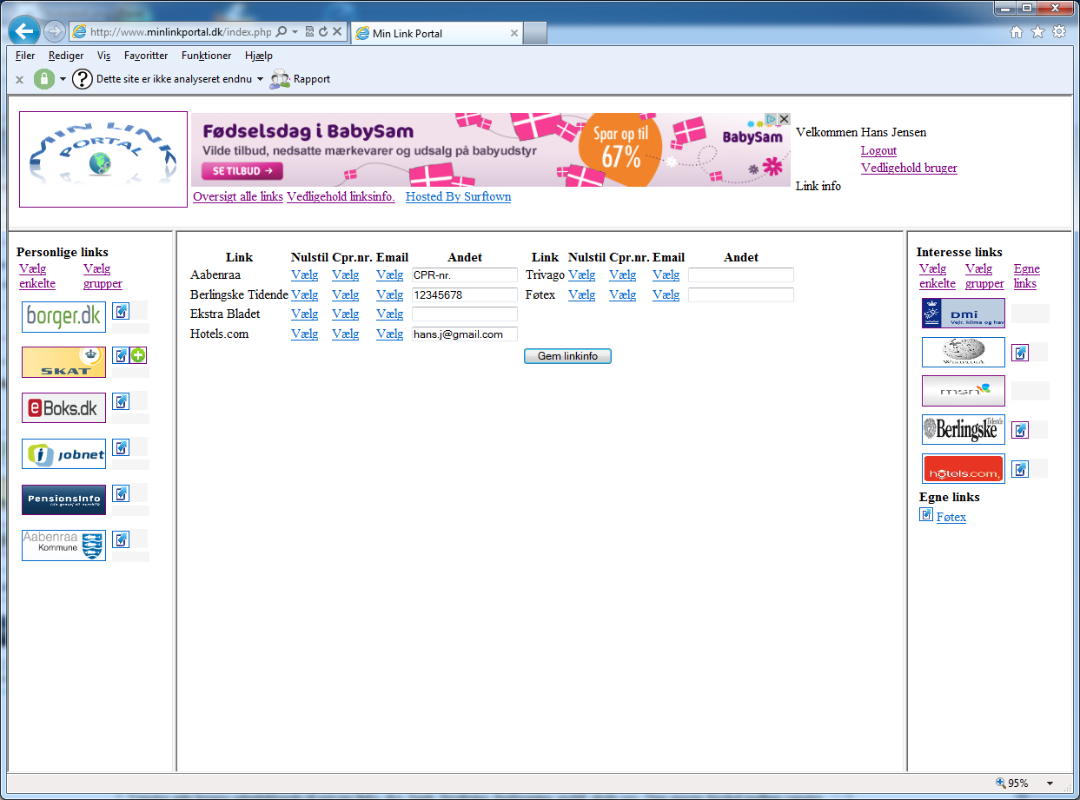Click the Gem linkinfo button
Image resolution: width=1080 pixels, height=800 pixels.
click(567, 356)
